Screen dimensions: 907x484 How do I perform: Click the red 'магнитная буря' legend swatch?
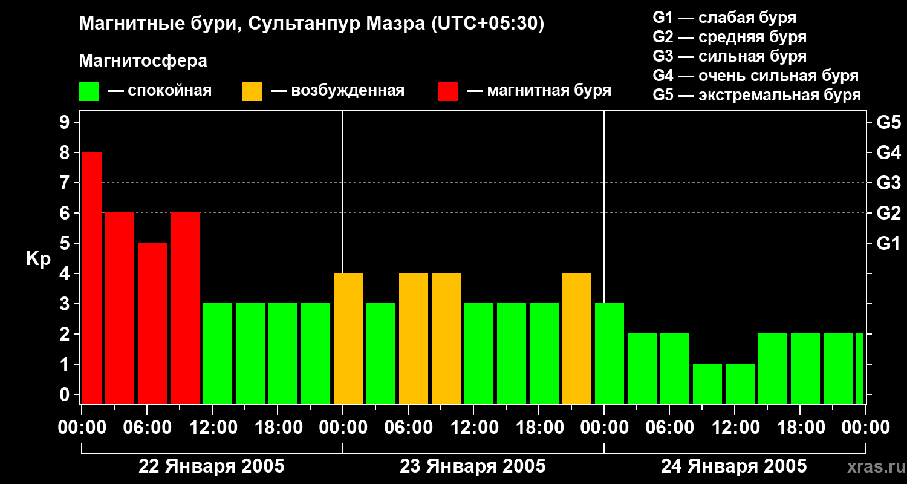pos(447,91)
